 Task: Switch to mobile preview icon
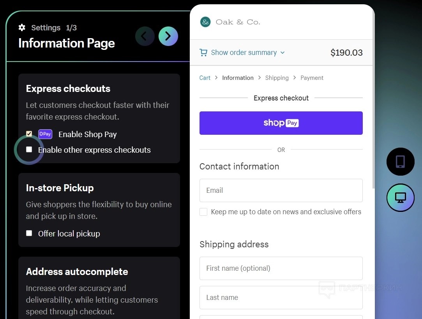point(400,161)
